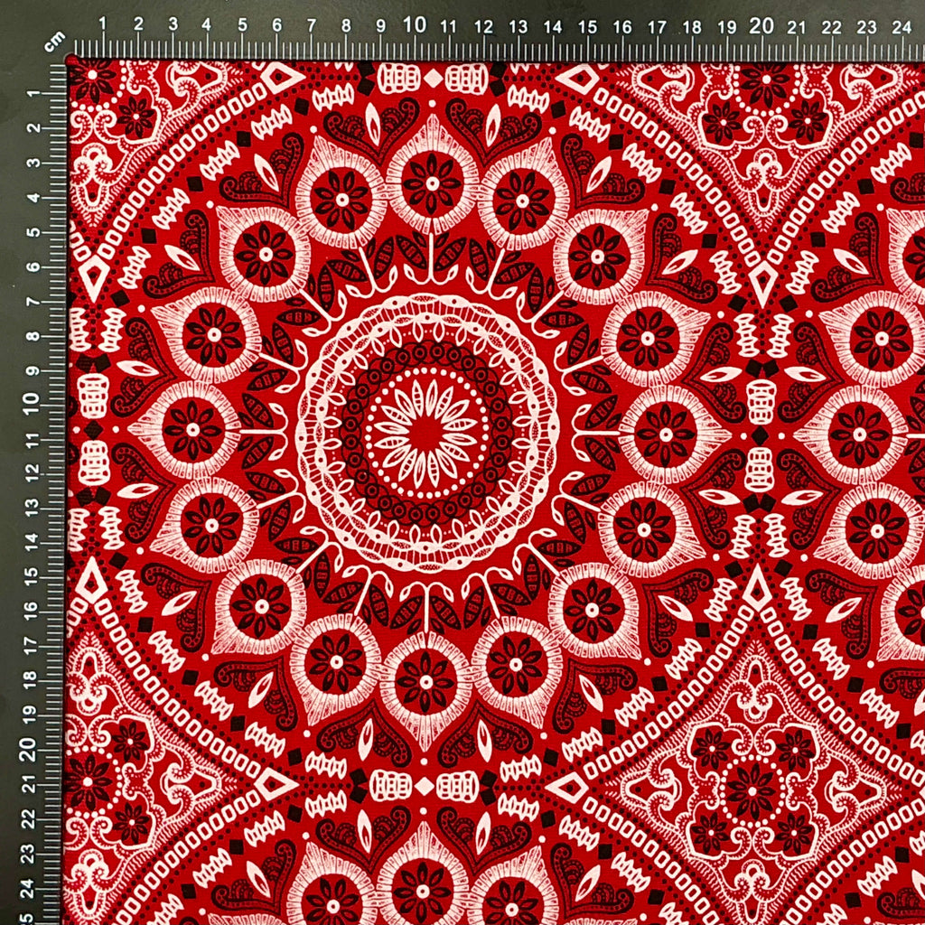Select number 22 on the horizontal ruler
The height and width of the screenshot is (925, 925).
tap(832, 26)
